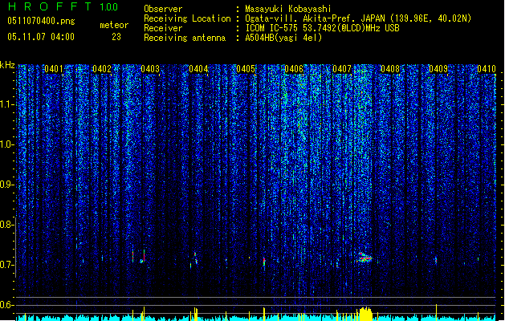Screen dimensions: 505x321
Task: Click the timestamp 05.11.07 04:00
Action: [x=41, y=37]
